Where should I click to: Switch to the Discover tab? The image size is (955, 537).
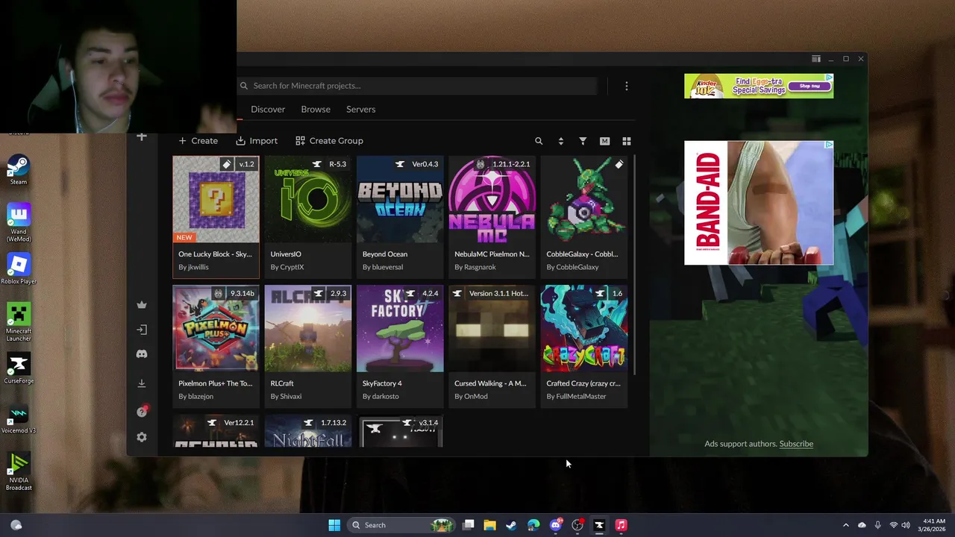pyautogui.click(x=268, y=109)
